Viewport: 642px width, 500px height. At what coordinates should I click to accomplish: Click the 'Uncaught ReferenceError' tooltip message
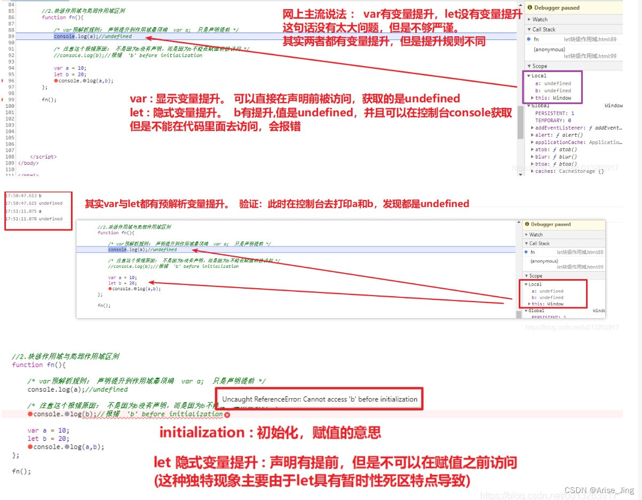click(319, 399)
